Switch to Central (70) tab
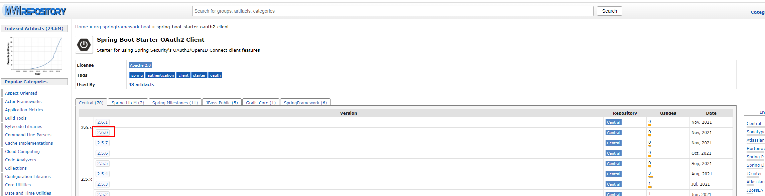 tap(91, 103)
